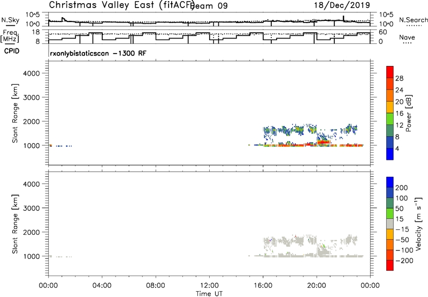Viewport: 428px width, 297px height.
Task: Click the red high-power echo near 20:30
Action: point(324,142)
